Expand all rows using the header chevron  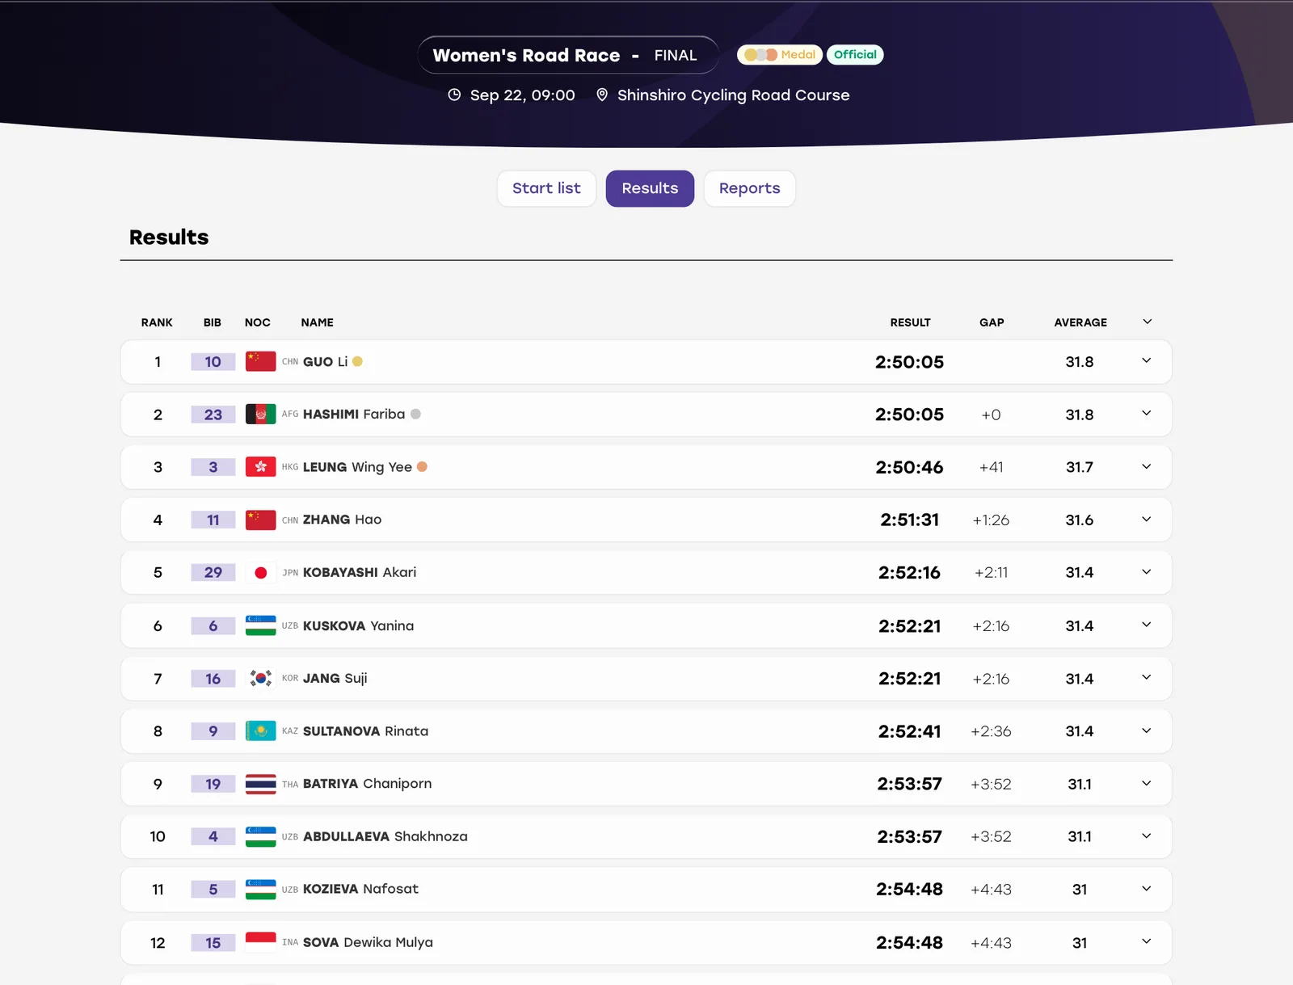(1147, 322)
